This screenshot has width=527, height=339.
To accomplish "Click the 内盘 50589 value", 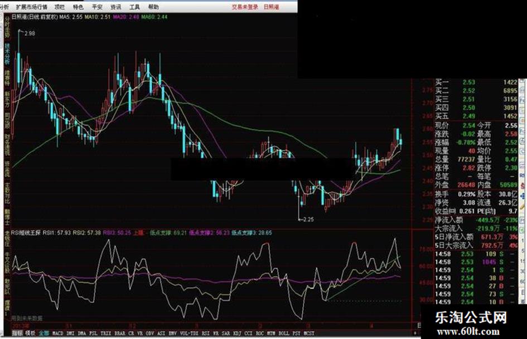I will click(509, 185).
